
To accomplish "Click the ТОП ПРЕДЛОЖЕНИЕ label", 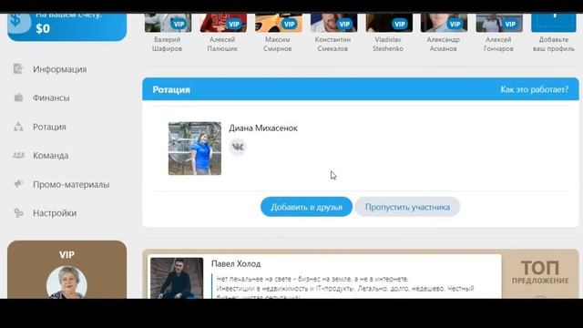I will (540, 272).
